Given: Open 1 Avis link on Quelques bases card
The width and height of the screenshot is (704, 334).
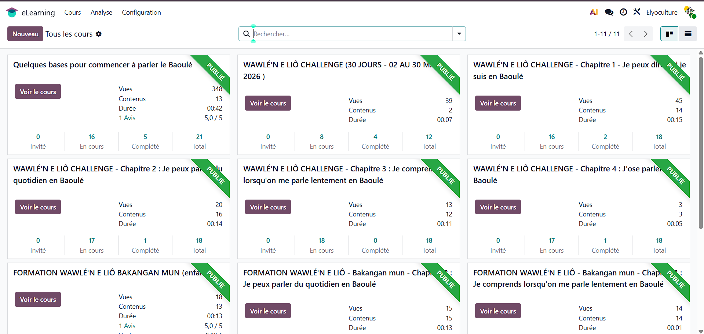Looking at the screenshot, I should (127, 118).
